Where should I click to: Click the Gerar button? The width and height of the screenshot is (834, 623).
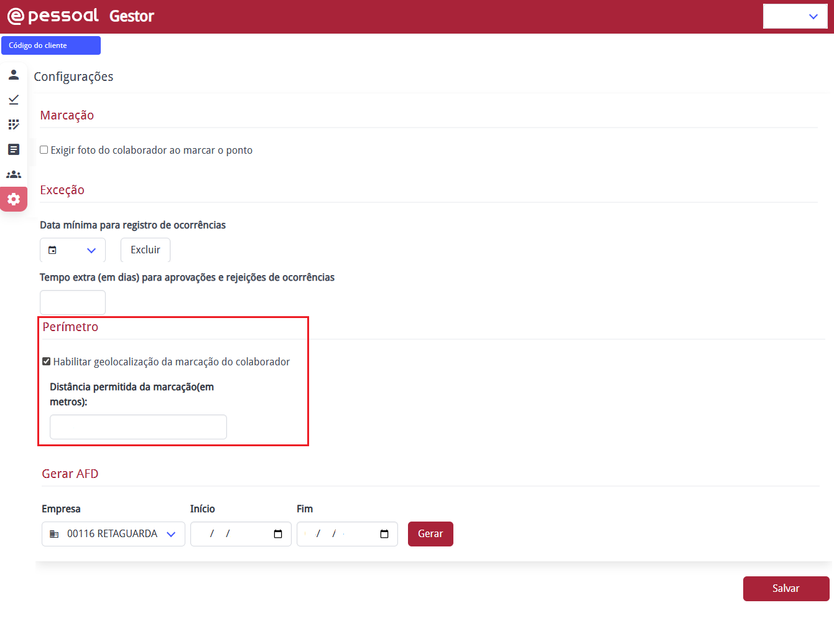[430, 534]
